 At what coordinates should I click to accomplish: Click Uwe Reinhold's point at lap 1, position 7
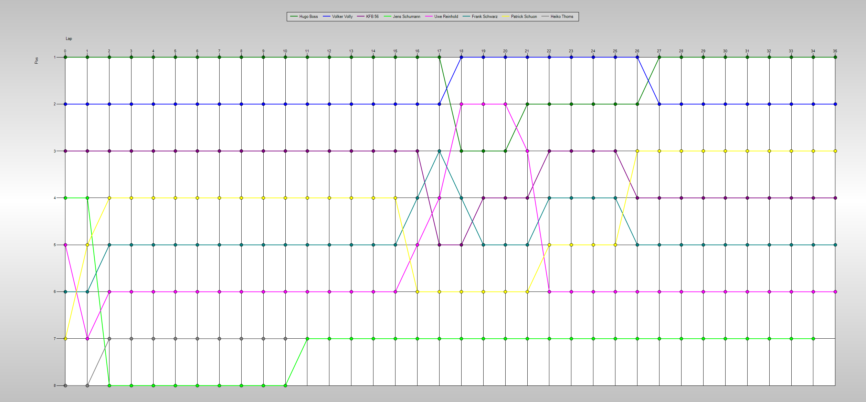click(87, 339)
